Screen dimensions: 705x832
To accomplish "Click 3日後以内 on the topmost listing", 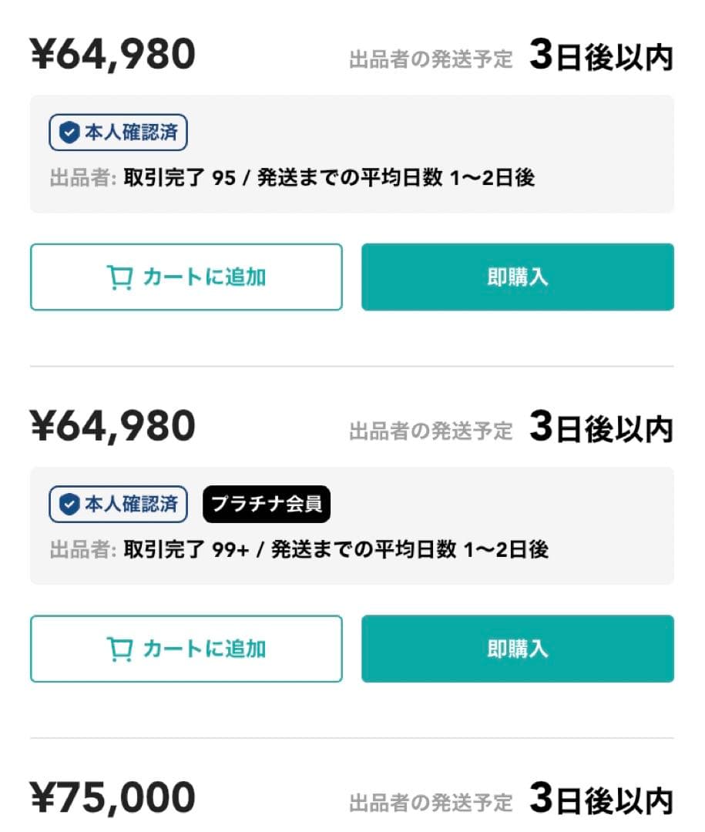I will (601, 58).
